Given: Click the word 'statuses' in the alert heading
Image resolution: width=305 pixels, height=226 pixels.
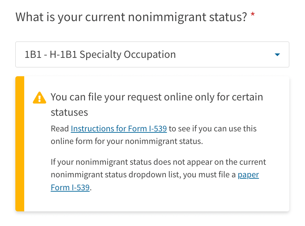Looking at the screenshot, I should tap(69, 112).
